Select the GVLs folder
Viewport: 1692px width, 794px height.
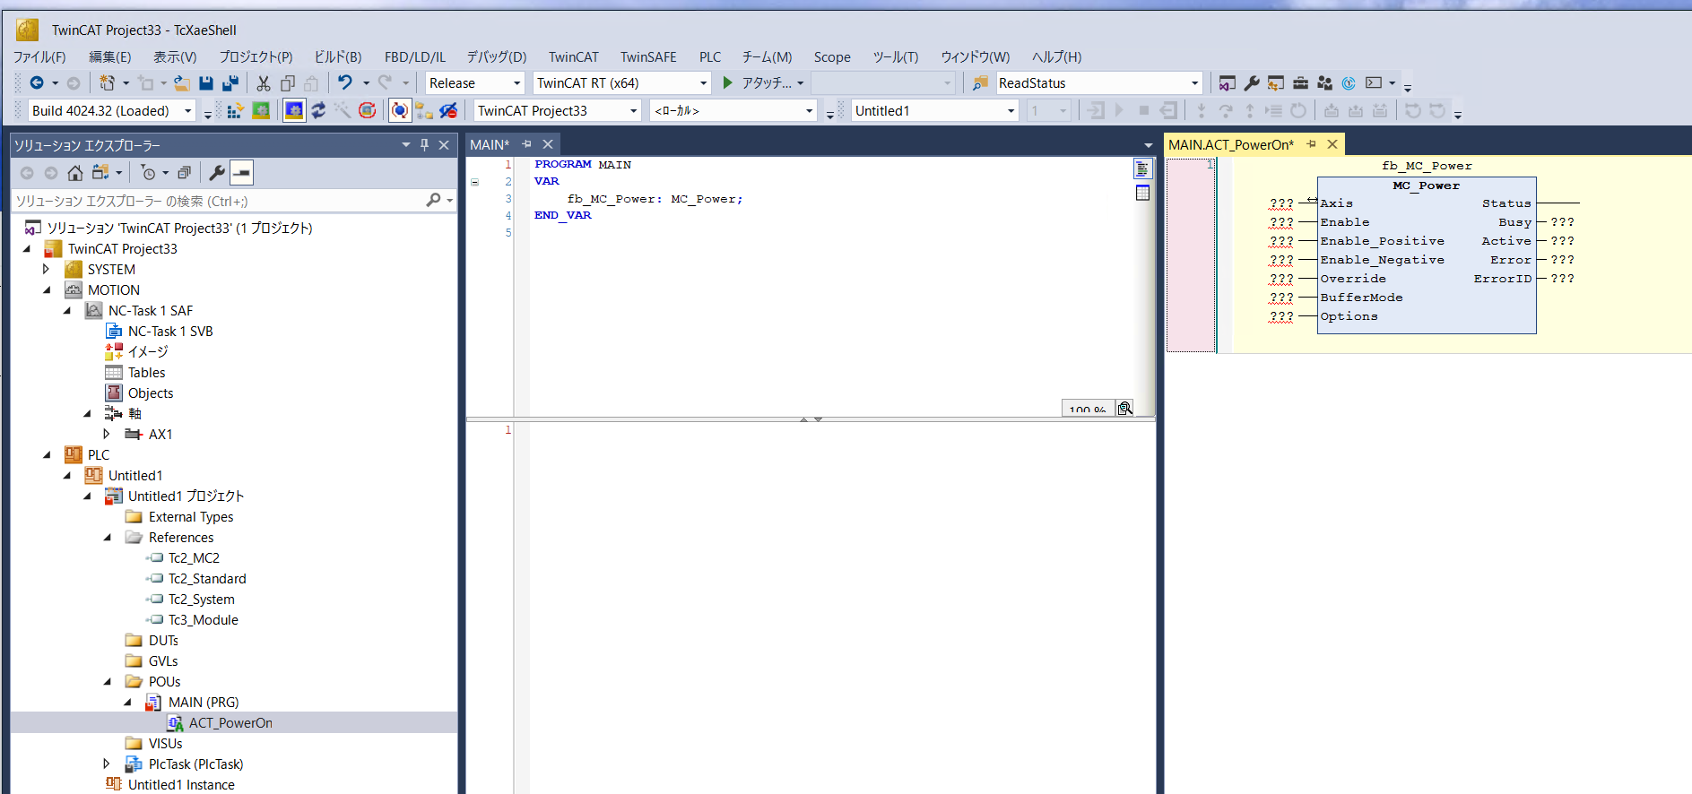(x=163, y=660)
